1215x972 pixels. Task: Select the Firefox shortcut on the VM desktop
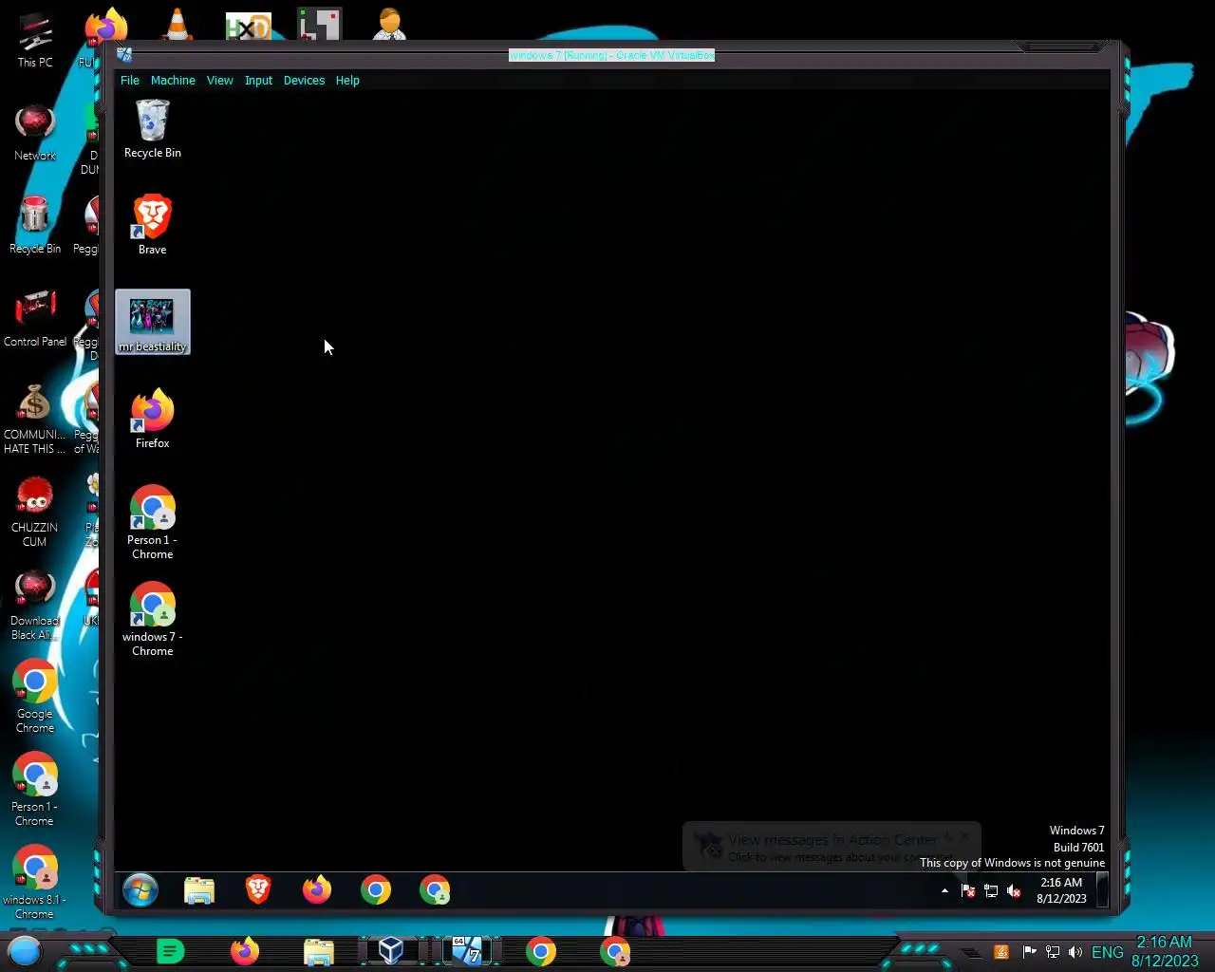pyautogui.click(x=152, y=419)
